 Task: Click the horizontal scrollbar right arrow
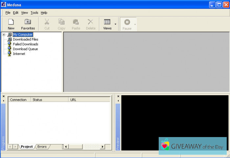click(103, 147)
